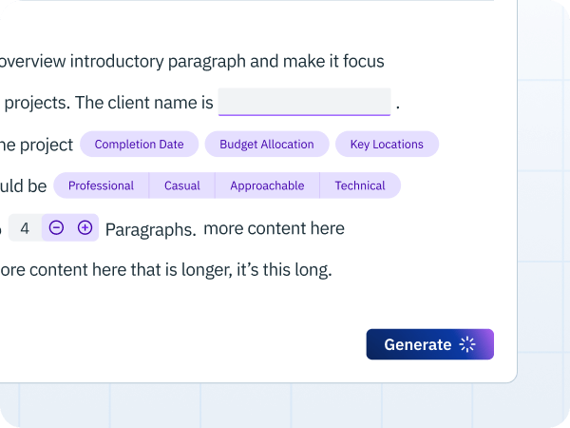
Task: Toggle the Key Locations chip
Action: point(387,145)
